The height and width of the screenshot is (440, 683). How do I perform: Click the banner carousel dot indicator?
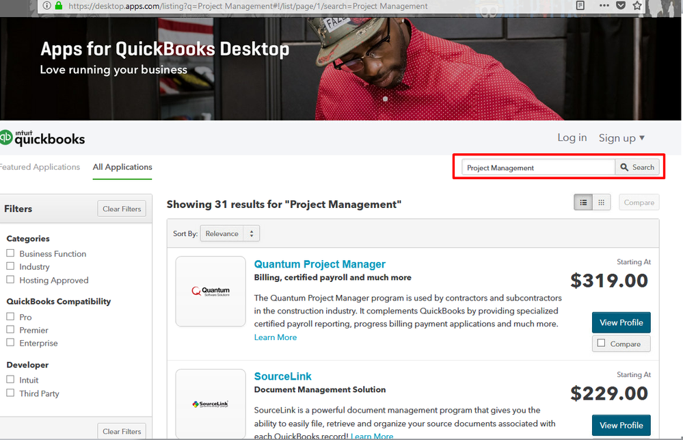(x=385, y=99)
